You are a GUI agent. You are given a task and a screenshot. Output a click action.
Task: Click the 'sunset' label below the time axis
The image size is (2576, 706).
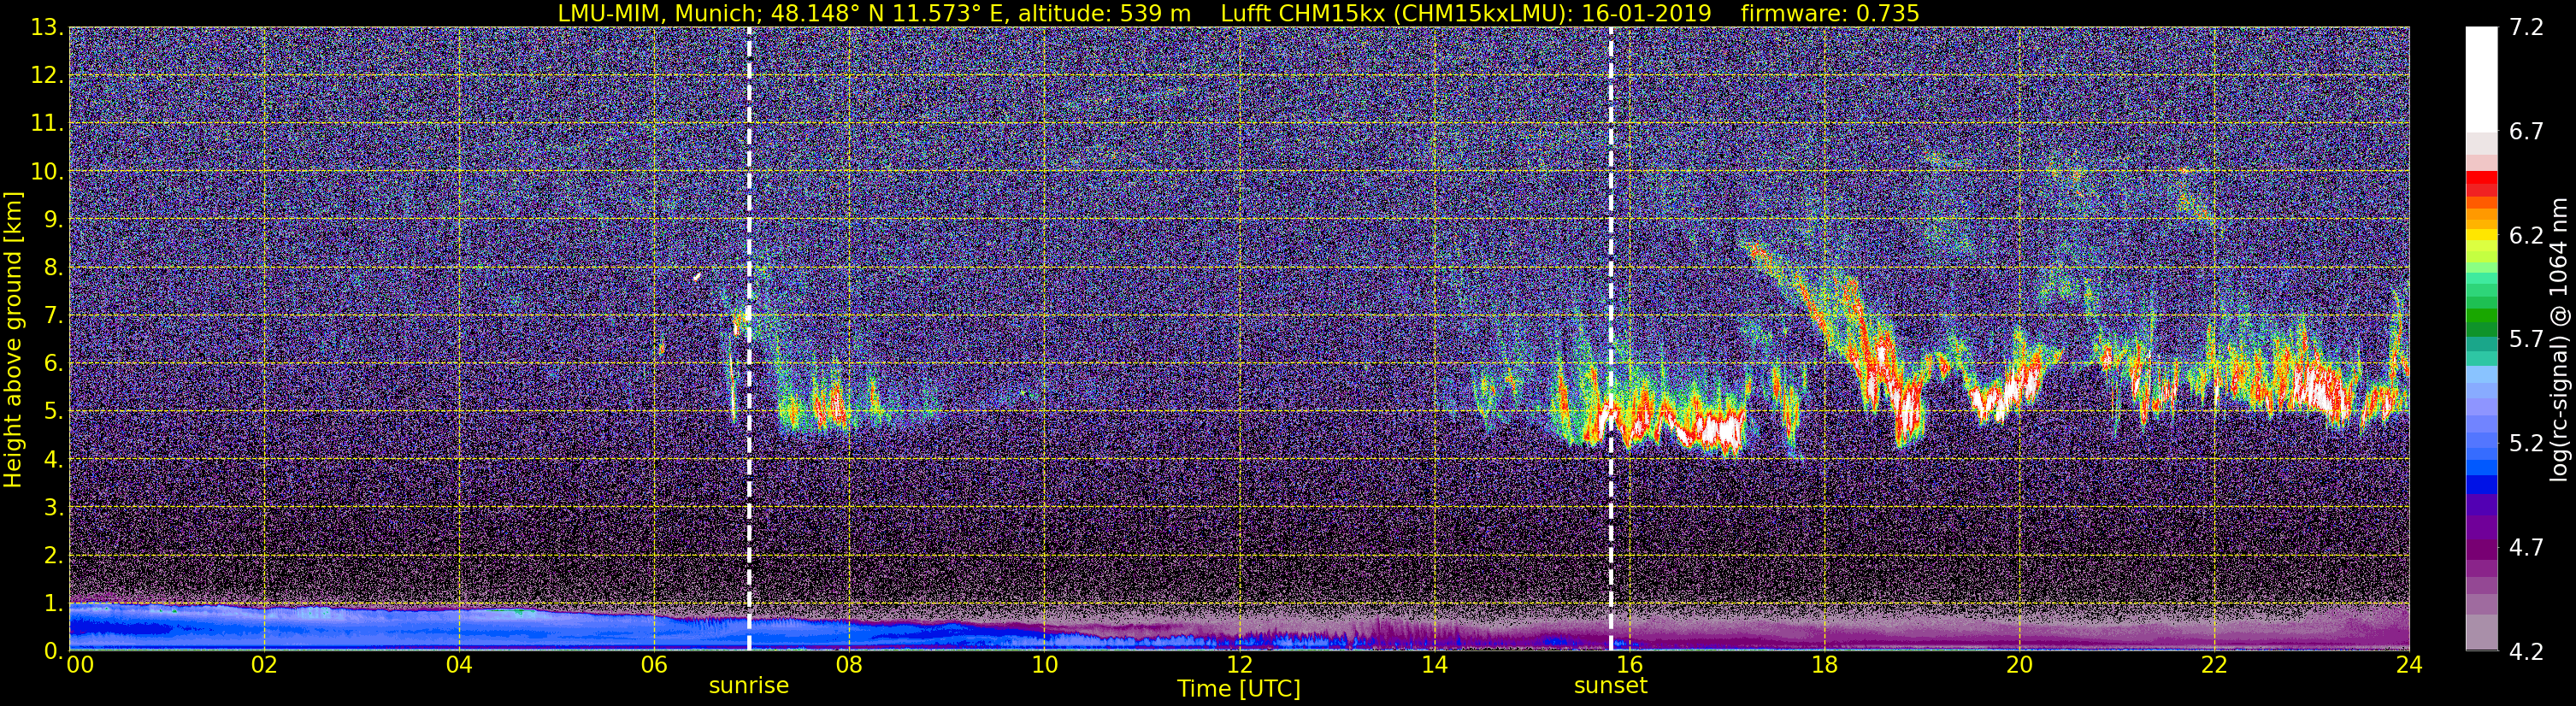pyautogui.click(x=1611, y=686)
